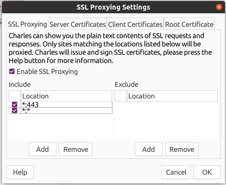
Task: Uncheck the *:* include location
Action: pyautogui.click(x=15, y=110)
